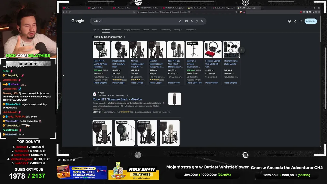Clear the Google search box with the X
327x184 pixels.
[180, 21]
